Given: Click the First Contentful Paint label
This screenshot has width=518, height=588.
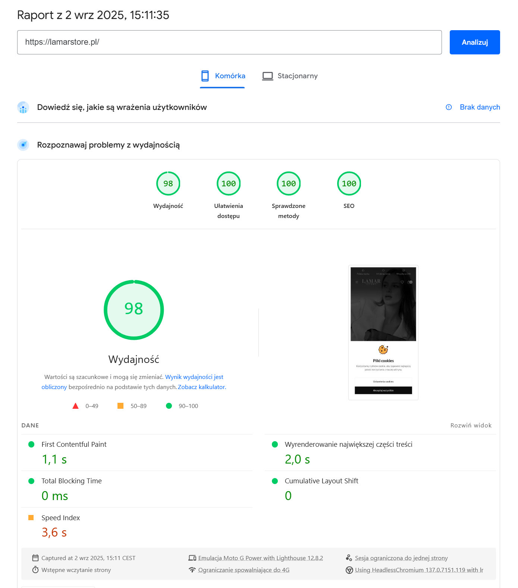Looking at the screenshot, I should pos(74,445).
